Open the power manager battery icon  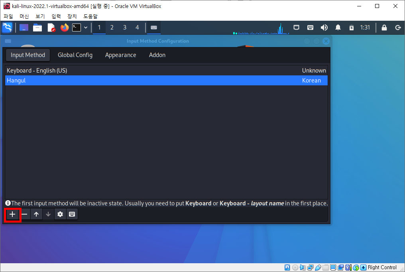click(352, 28)
